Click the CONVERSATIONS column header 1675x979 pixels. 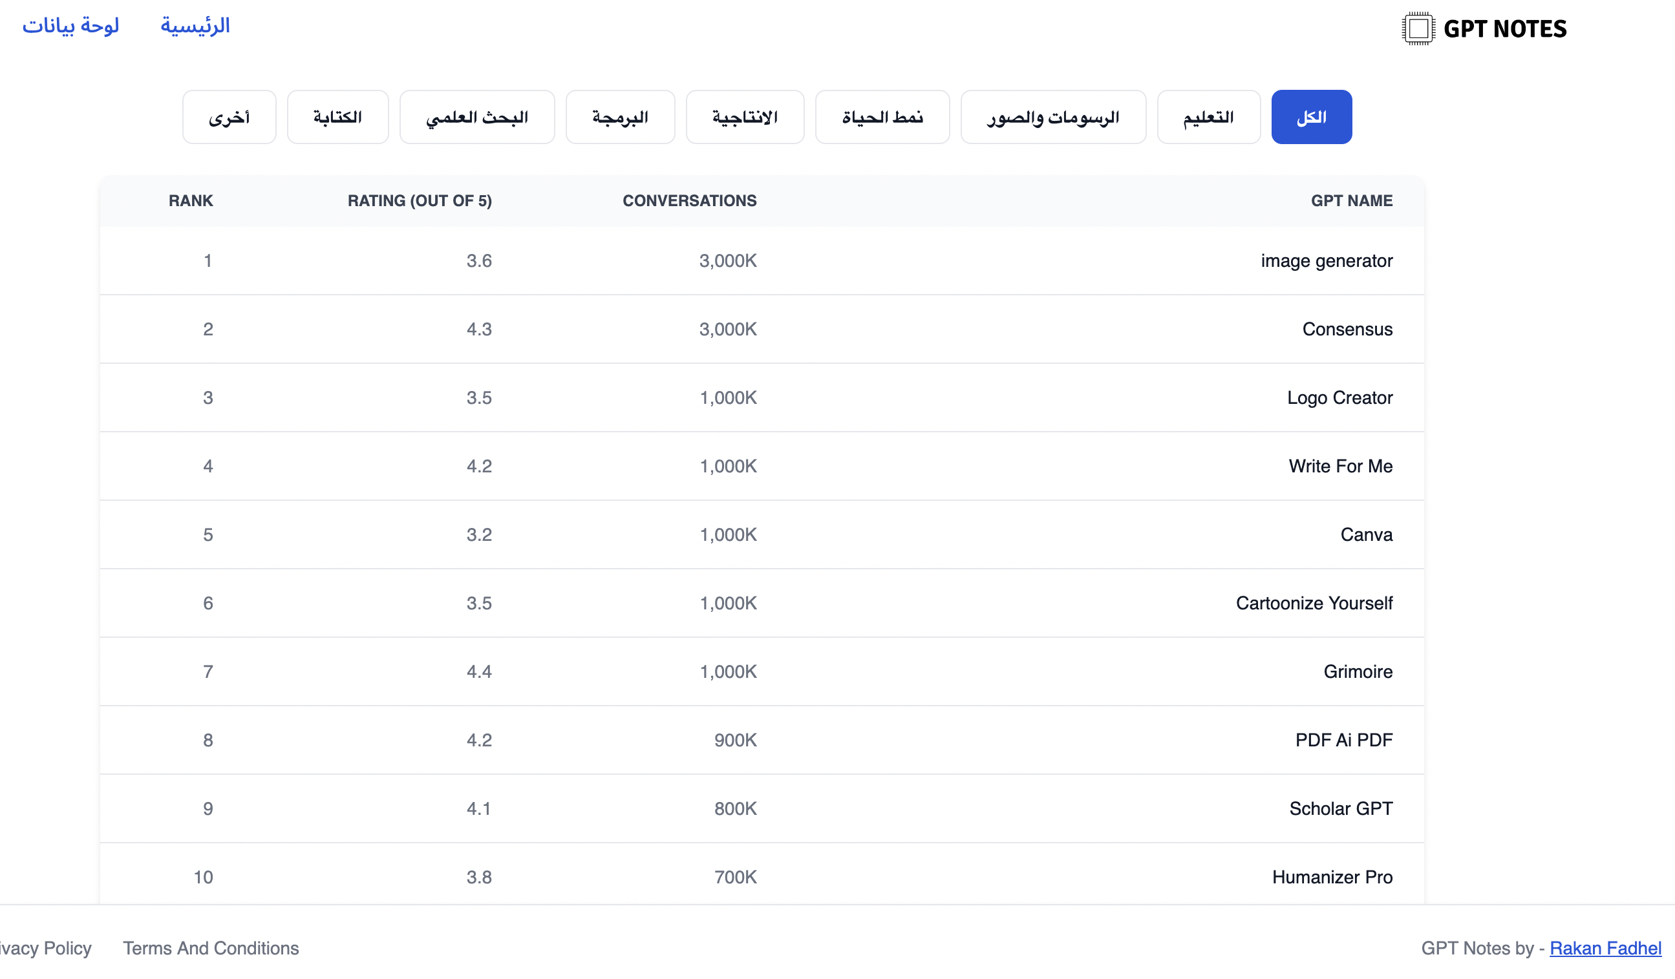point(689,201)
